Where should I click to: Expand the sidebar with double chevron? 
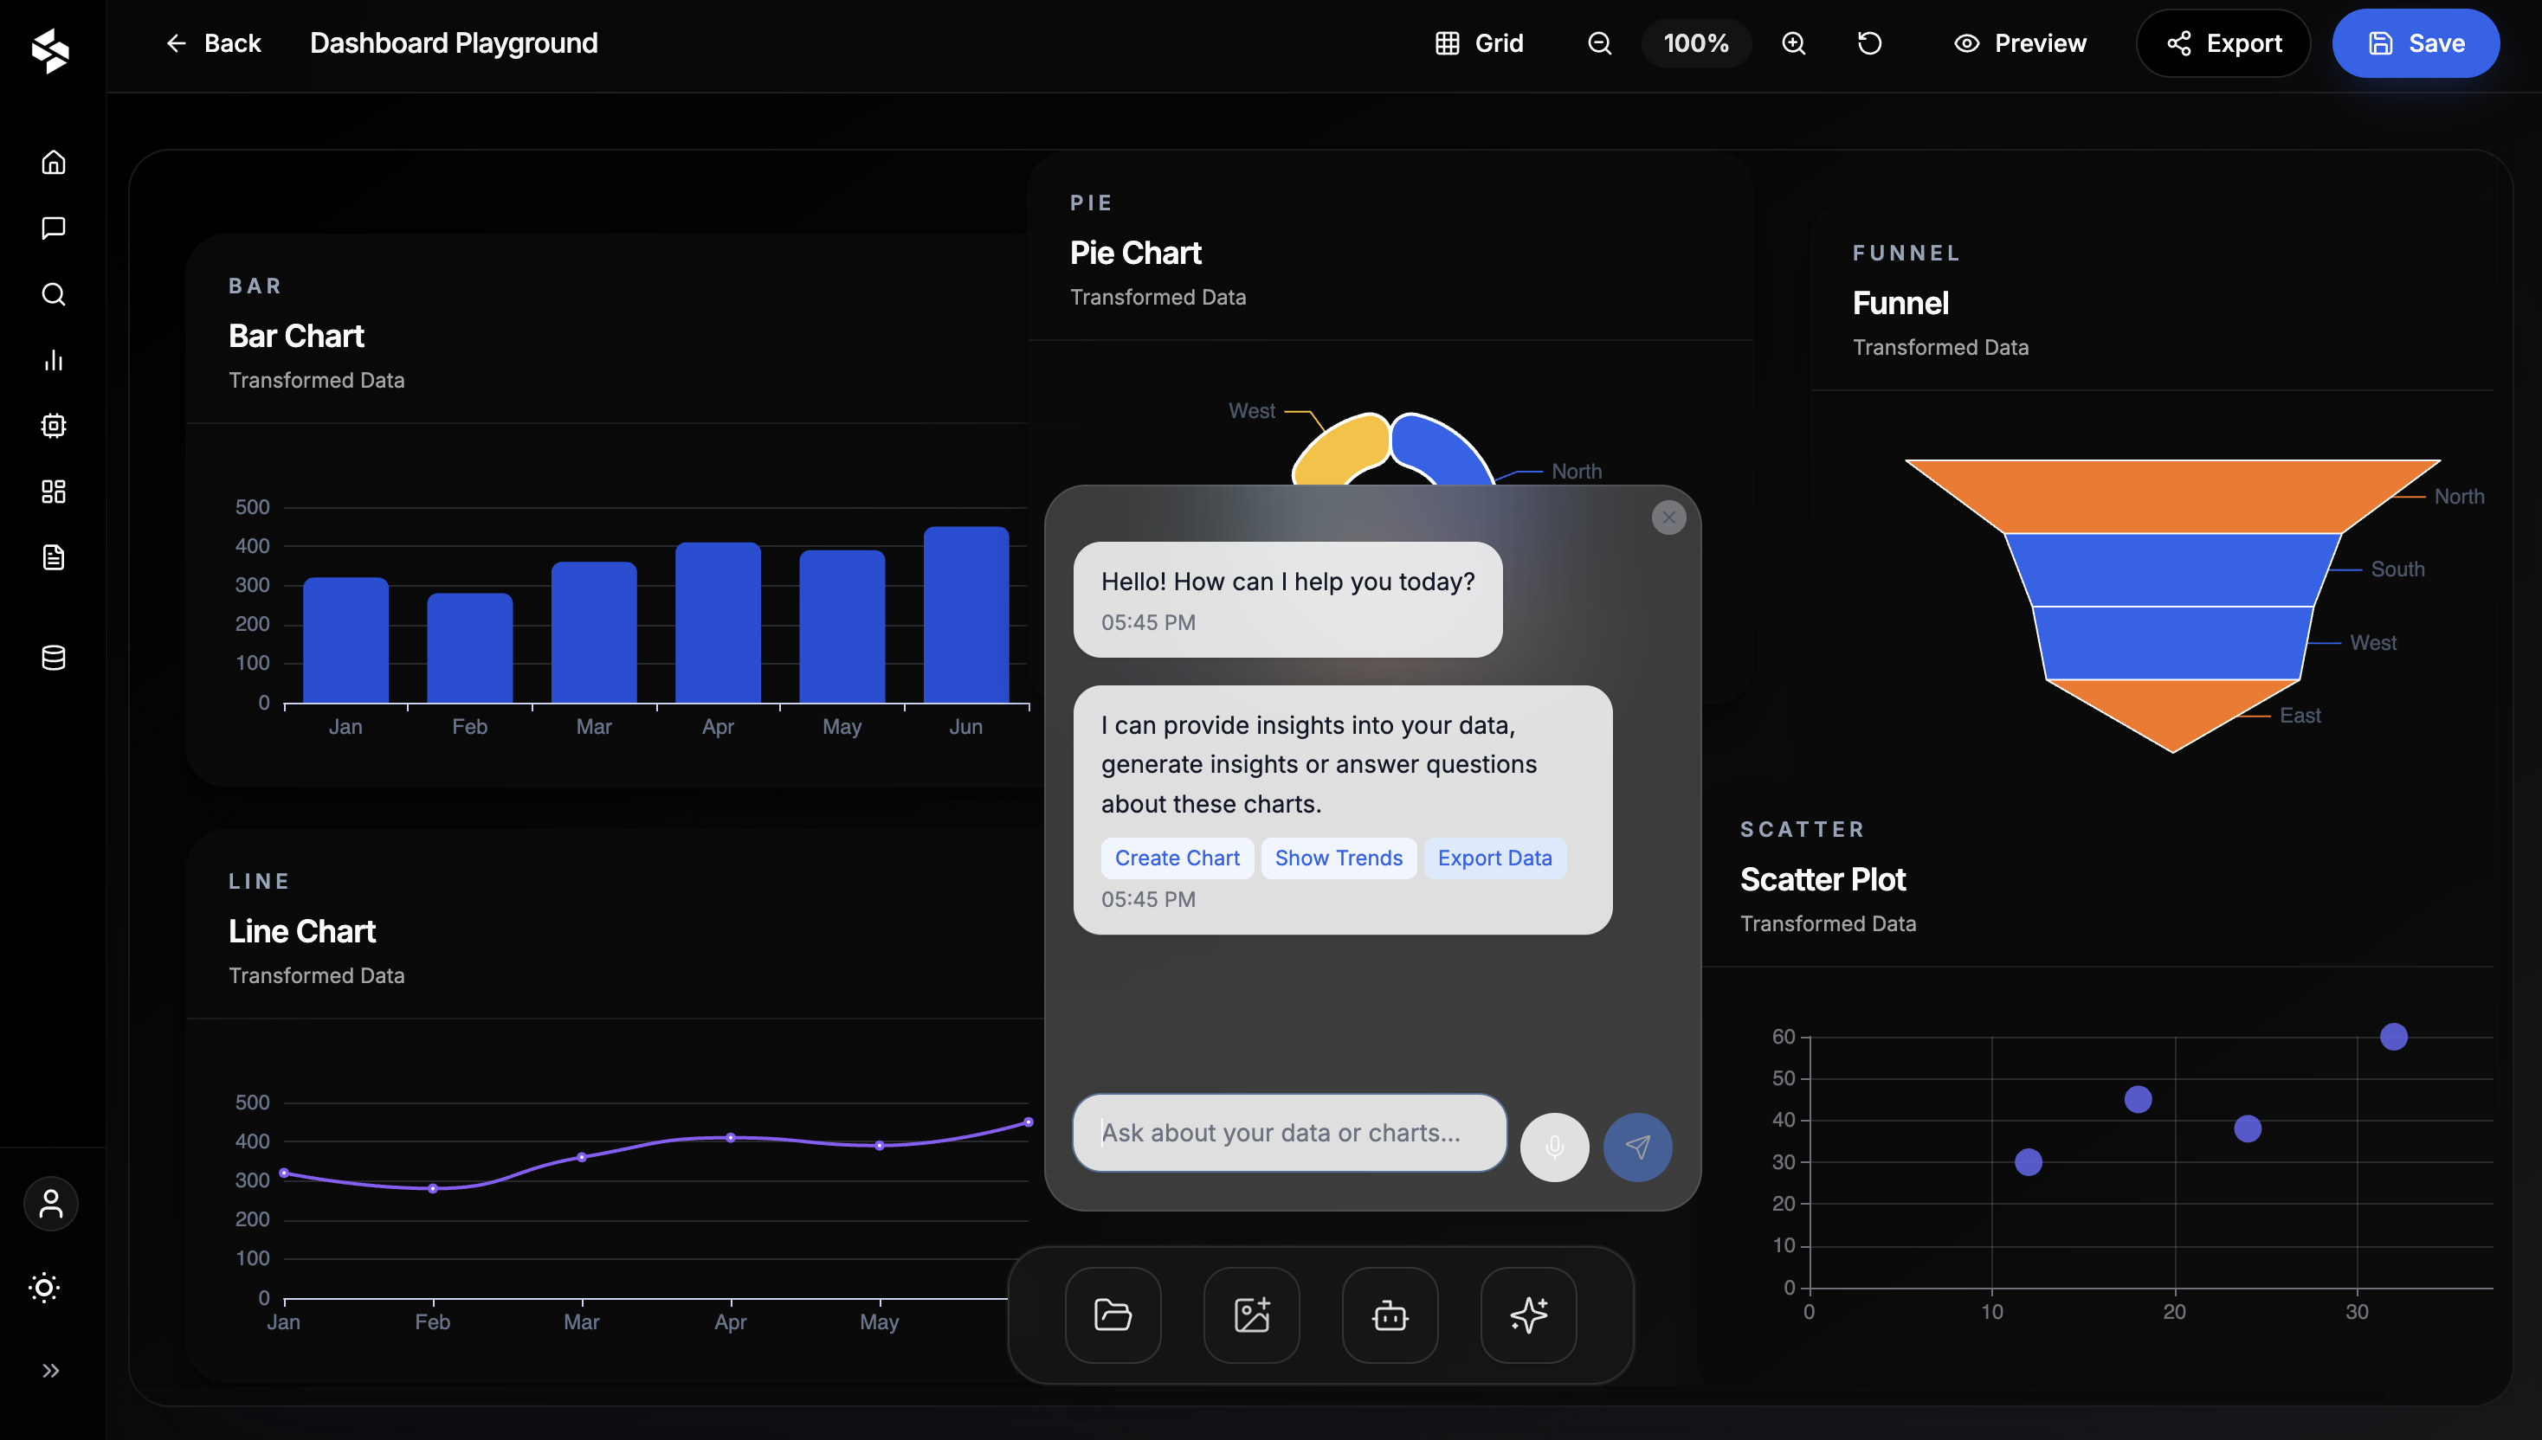[x=51, y=1370]
